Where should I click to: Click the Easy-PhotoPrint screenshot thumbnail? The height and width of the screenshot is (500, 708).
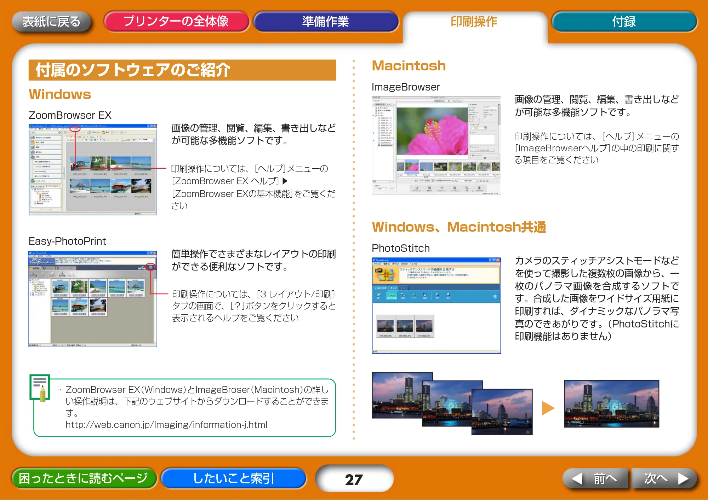point(92,299)
